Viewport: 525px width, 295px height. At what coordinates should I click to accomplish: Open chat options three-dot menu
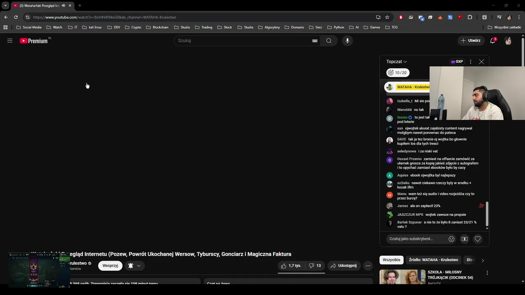(x=470, y=62)
